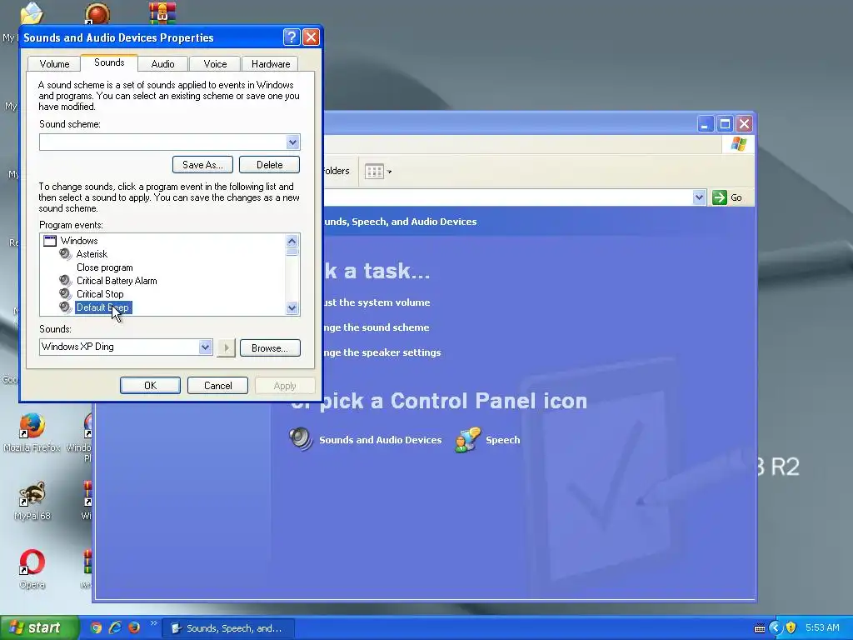
Task: Click Sounds, Speech, and... taskbar button
Action: [228, 628]
